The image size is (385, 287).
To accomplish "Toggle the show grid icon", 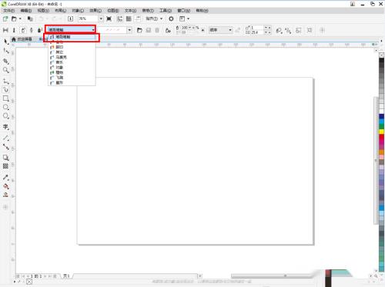I will click(129, 18).
